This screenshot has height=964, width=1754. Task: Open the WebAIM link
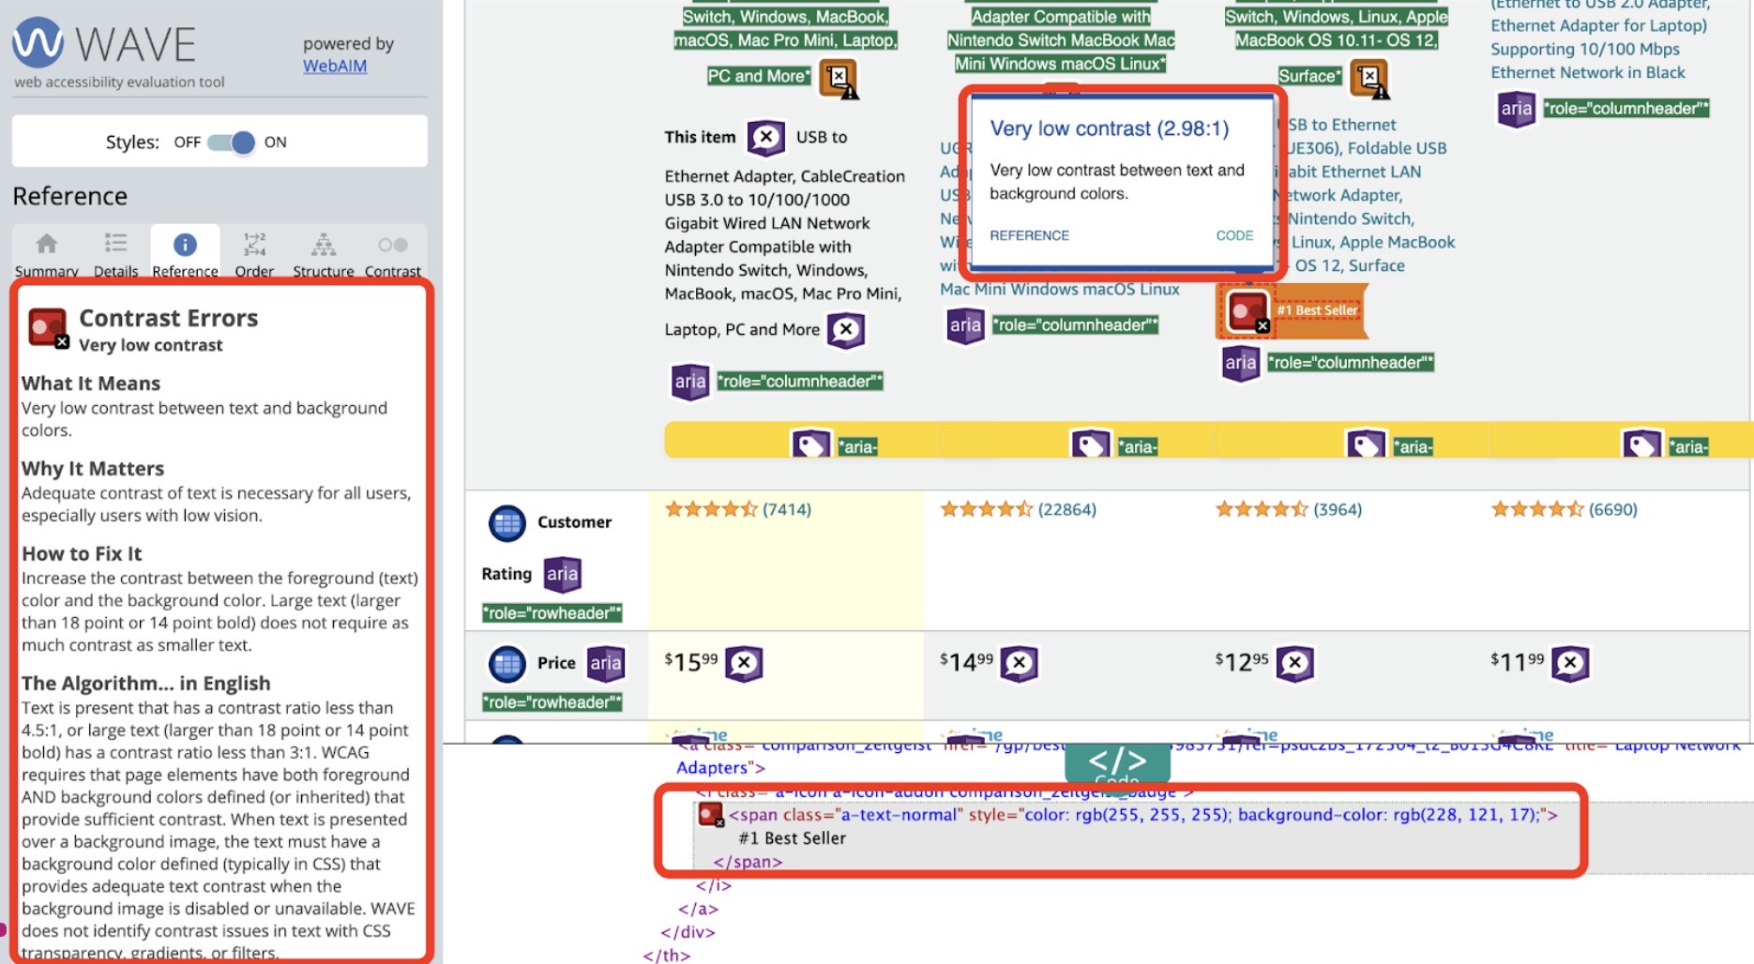tap(335, 66)
